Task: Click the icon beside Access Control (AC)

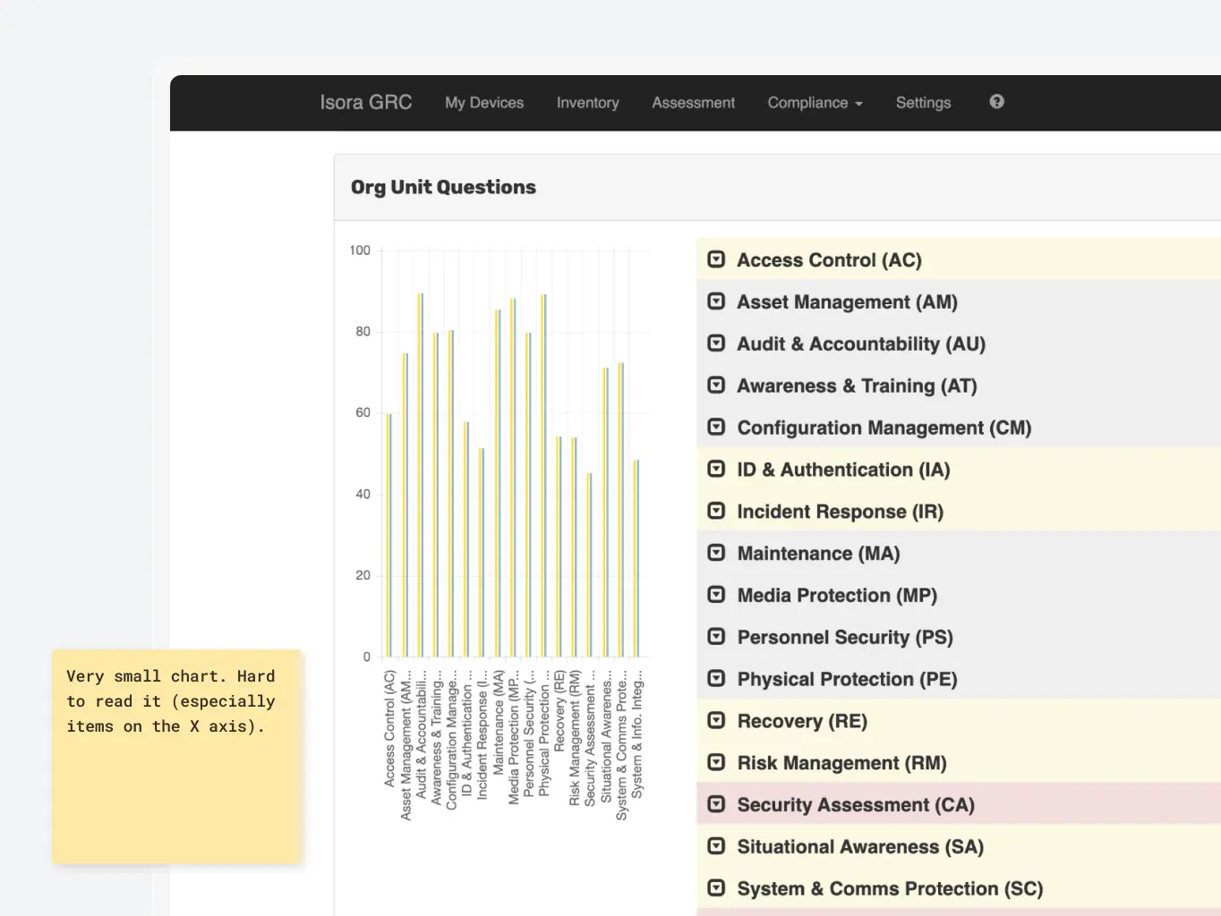Action: [716, 259]
